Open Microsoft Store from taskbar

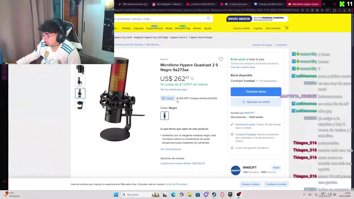198,195
